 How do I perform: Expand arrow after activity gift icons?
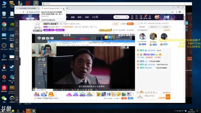[x=94, y=94]
